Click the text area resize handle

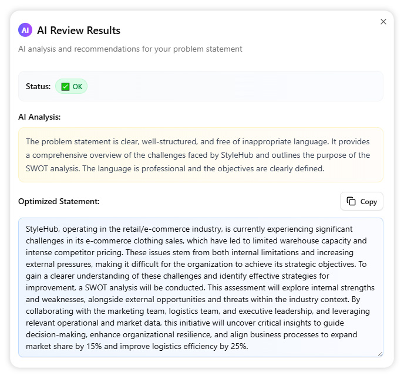click(379, 353)
